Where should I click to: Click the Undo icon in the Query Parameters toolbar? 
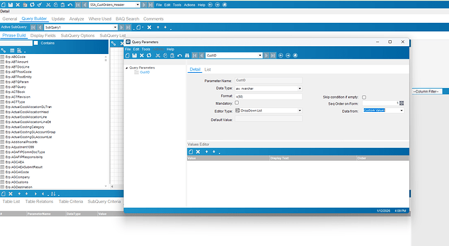click(180, 55)
